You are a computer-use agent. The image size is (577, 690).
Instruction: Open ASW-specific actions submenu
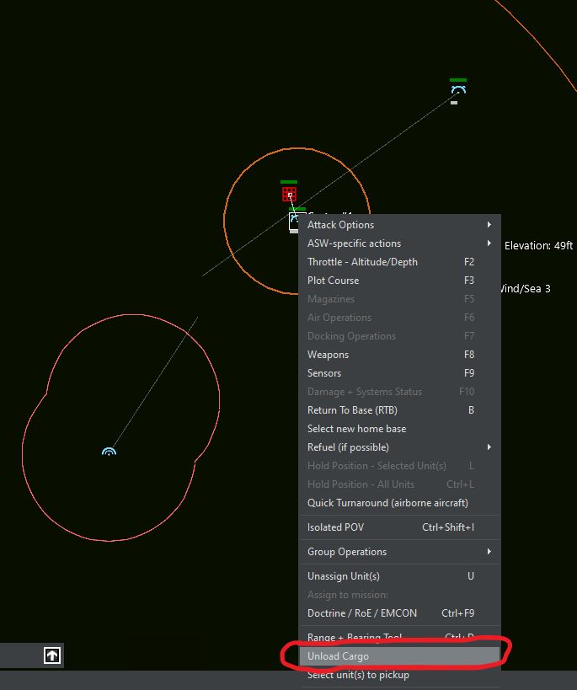(x=399, y=243)
